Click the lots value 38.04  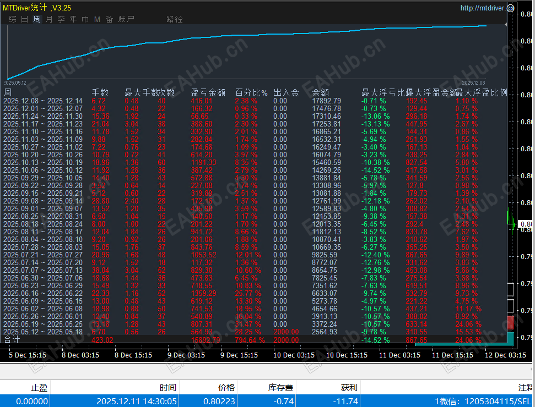(x=100, y=270)
